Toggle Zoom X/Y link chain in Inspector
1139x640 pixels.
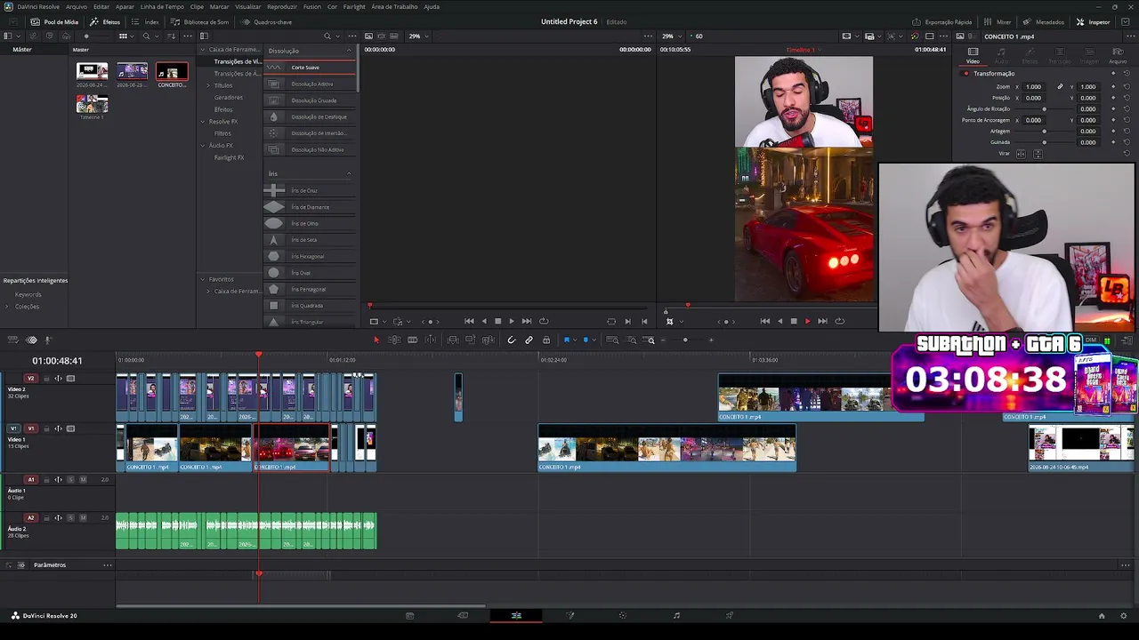[1060, 86]
